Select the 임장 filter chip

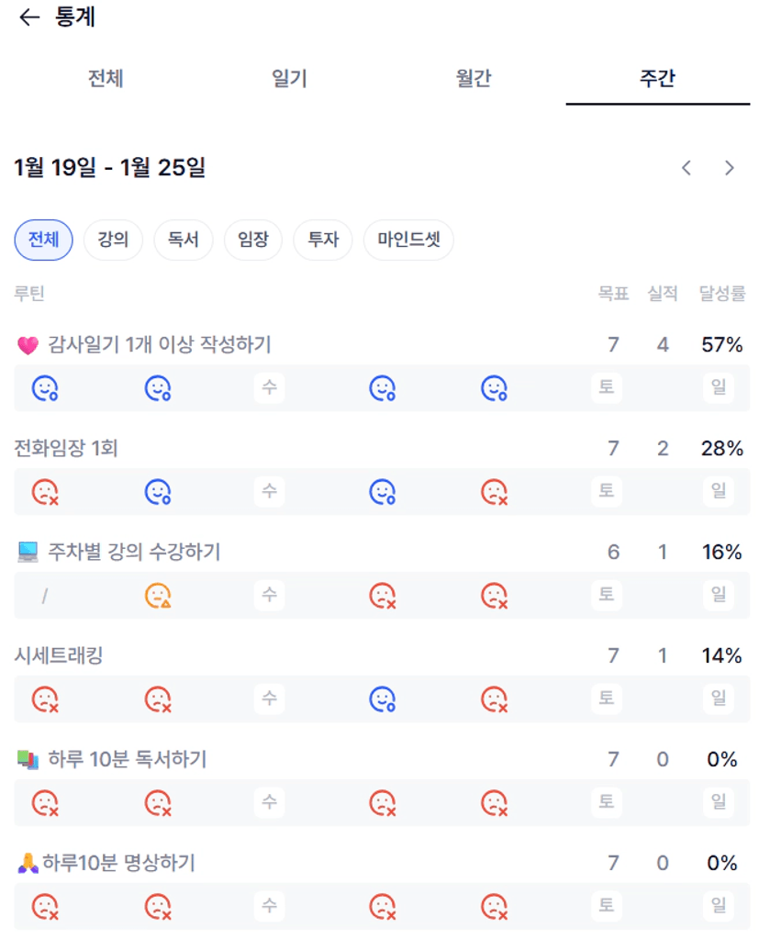click(252, 240)
